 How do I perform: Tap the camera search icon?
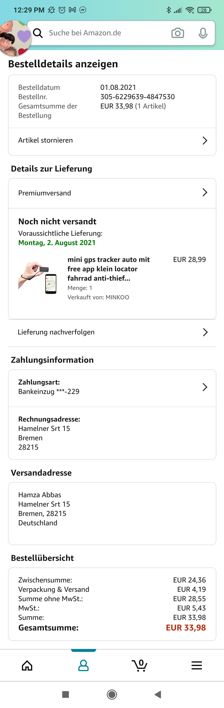pyautogui.click(x=177, y=33)
